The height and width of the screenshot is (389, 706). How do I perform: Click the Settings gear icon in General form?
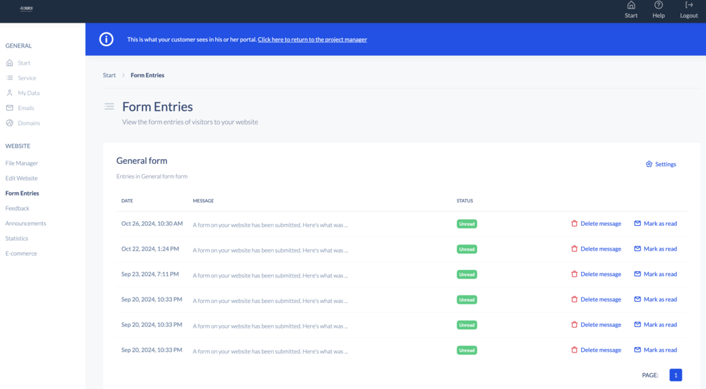[649, 165]
